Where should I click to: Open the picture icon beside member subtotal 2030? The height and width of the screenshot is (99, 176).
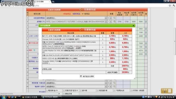pos(146,54)
